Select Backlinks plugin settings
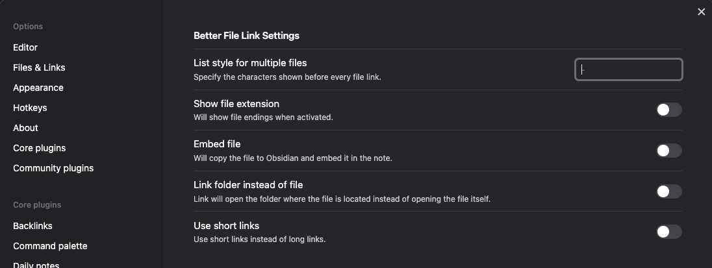This screenshot has height=268, width=712. 32,226
